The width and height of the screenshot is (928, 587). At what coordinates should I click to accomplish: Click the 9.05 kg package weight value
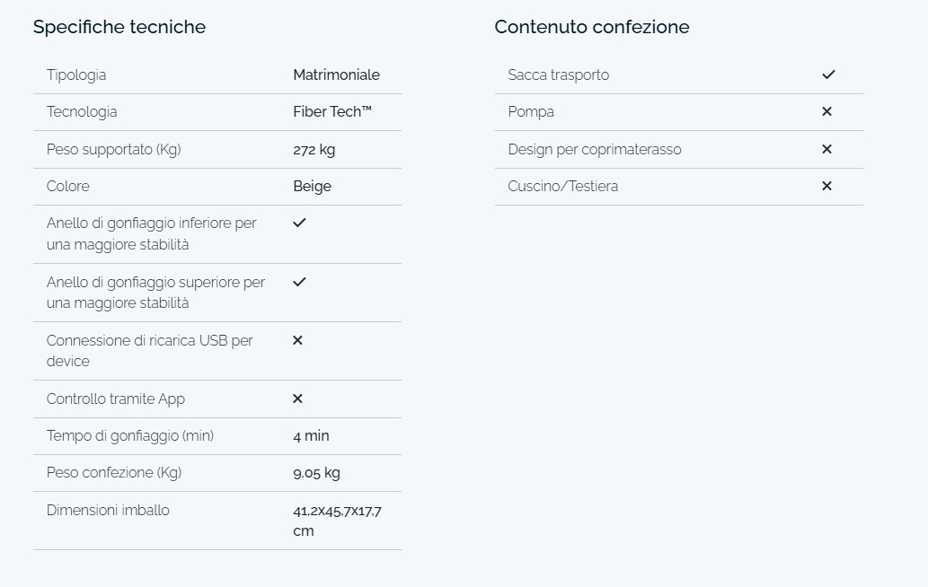click(x=316, y=473)
